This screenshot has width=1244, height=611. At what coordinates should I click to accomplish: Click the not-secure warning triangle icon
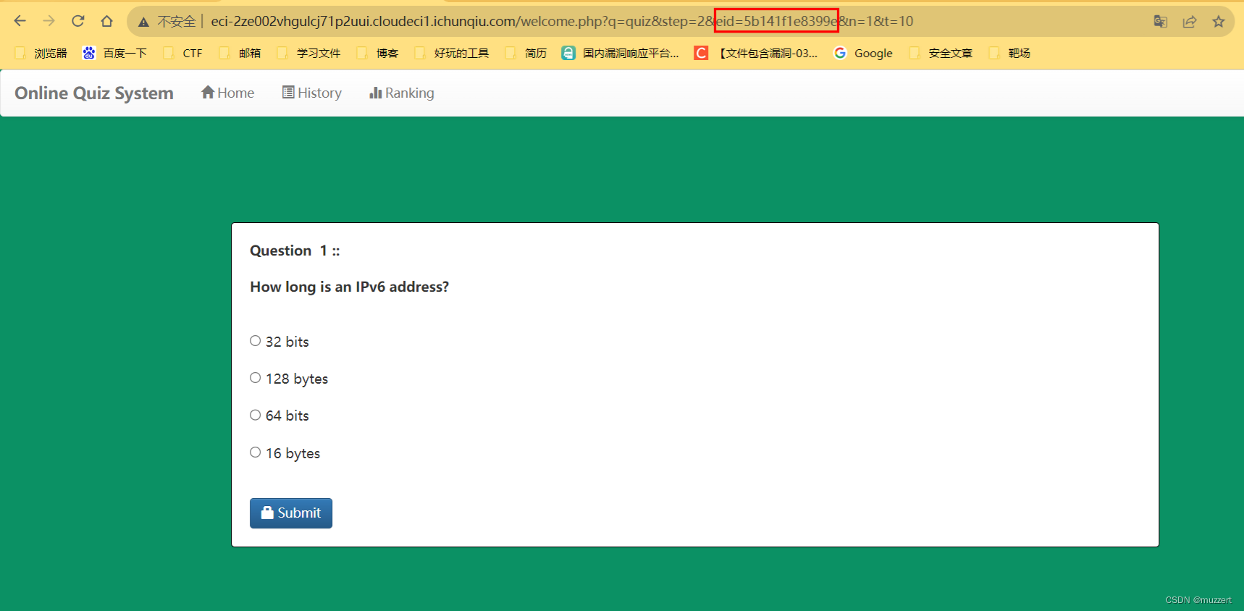point(143,22)
